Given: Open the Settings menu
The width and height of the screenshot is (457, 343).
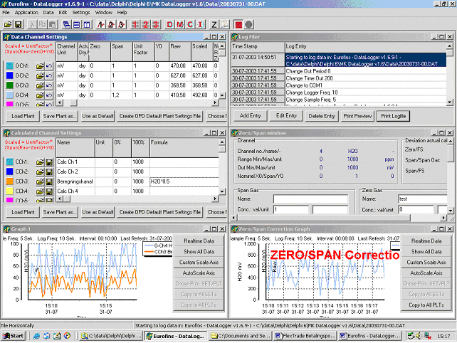Looking at the screenshot, I should 81,13.
